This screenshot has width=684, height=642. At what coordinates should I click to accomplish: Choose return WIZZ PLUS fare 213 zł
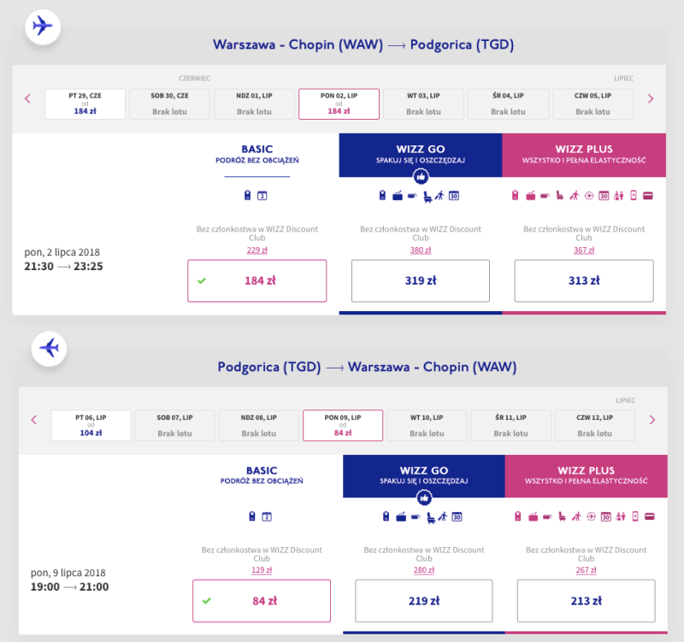click(587, 601)
